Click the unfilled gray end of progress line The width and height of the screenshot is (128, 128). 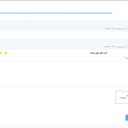click(x=120, y=13)
